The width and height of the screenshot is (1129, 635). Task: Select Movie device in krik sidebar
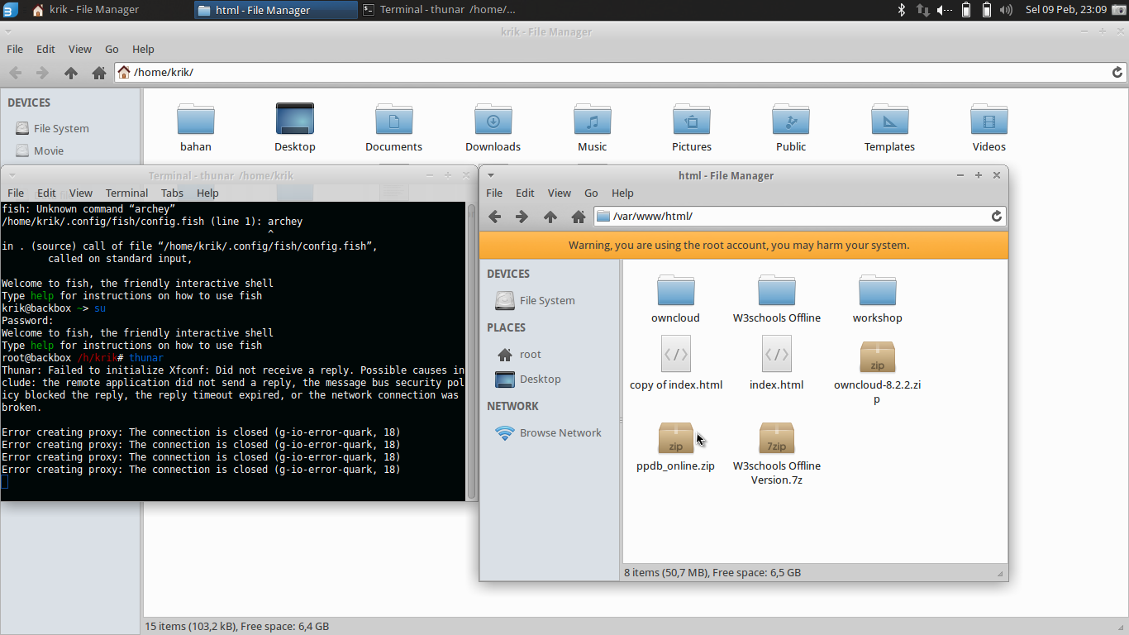tap(48, 150)
